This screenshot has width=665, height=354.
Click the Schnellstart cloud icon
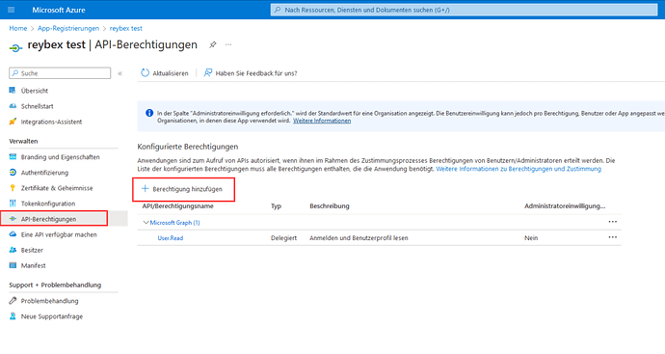(13, 106)
